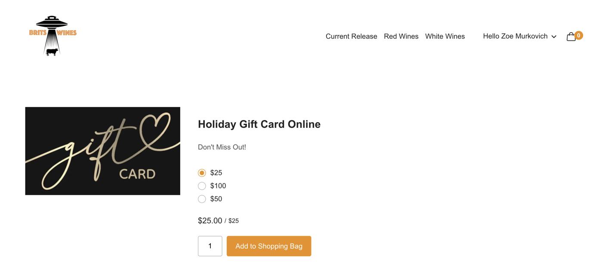Click the orange cart count badge
The height and width of the screenshot is (268, 592).
[579, 35]
